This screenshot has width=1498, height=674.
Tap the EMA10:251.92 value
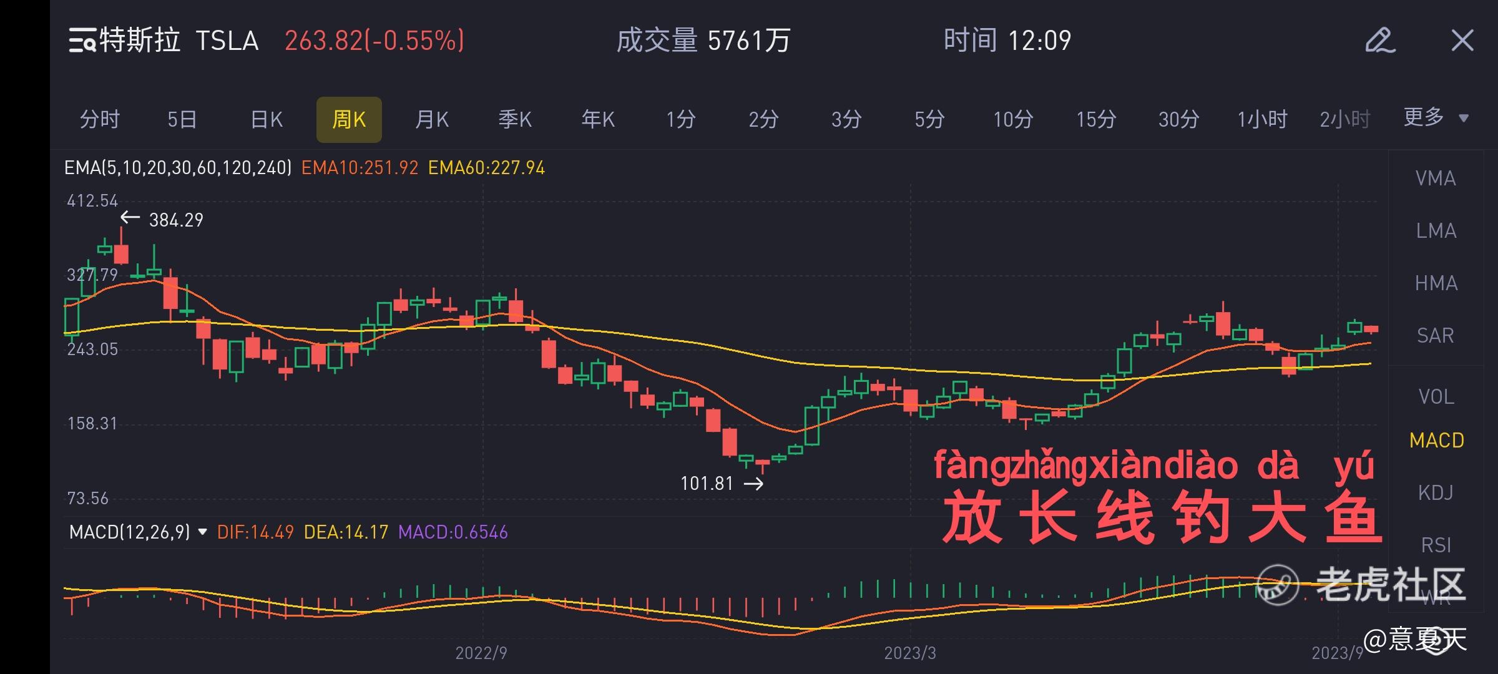(x=360, y=168)
